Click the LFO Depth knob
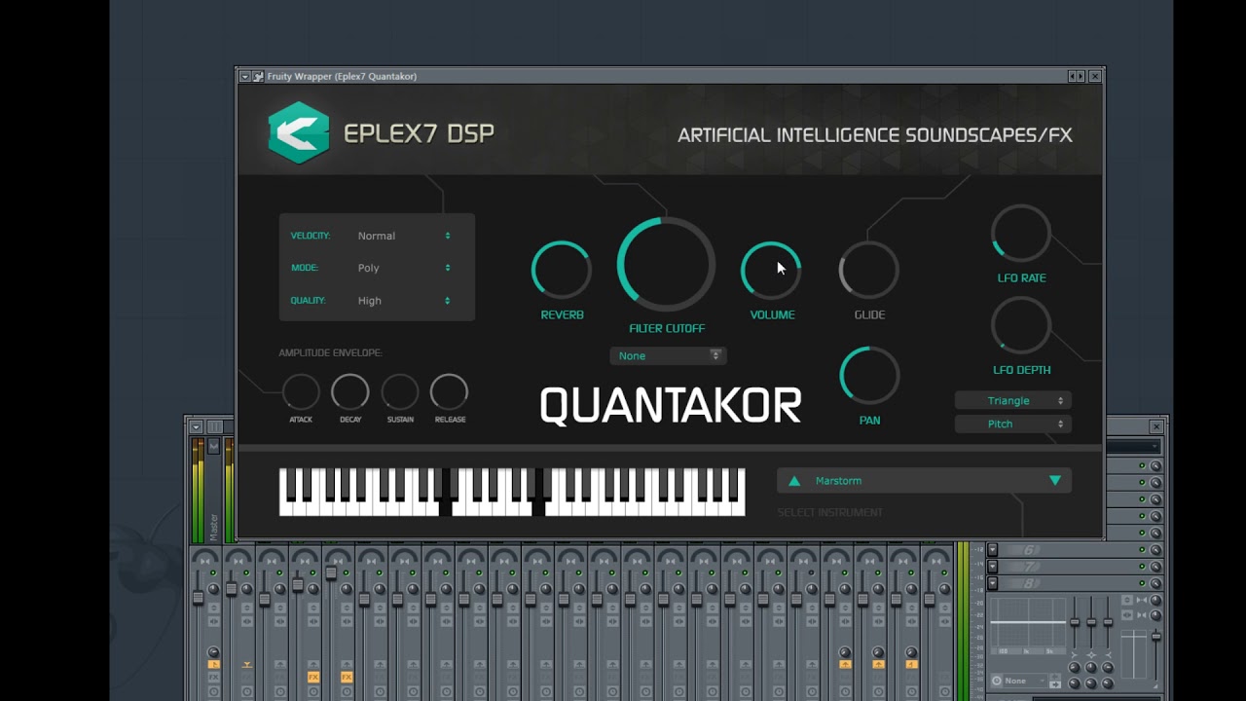 pyautogui.click(x=1021, y=325)
